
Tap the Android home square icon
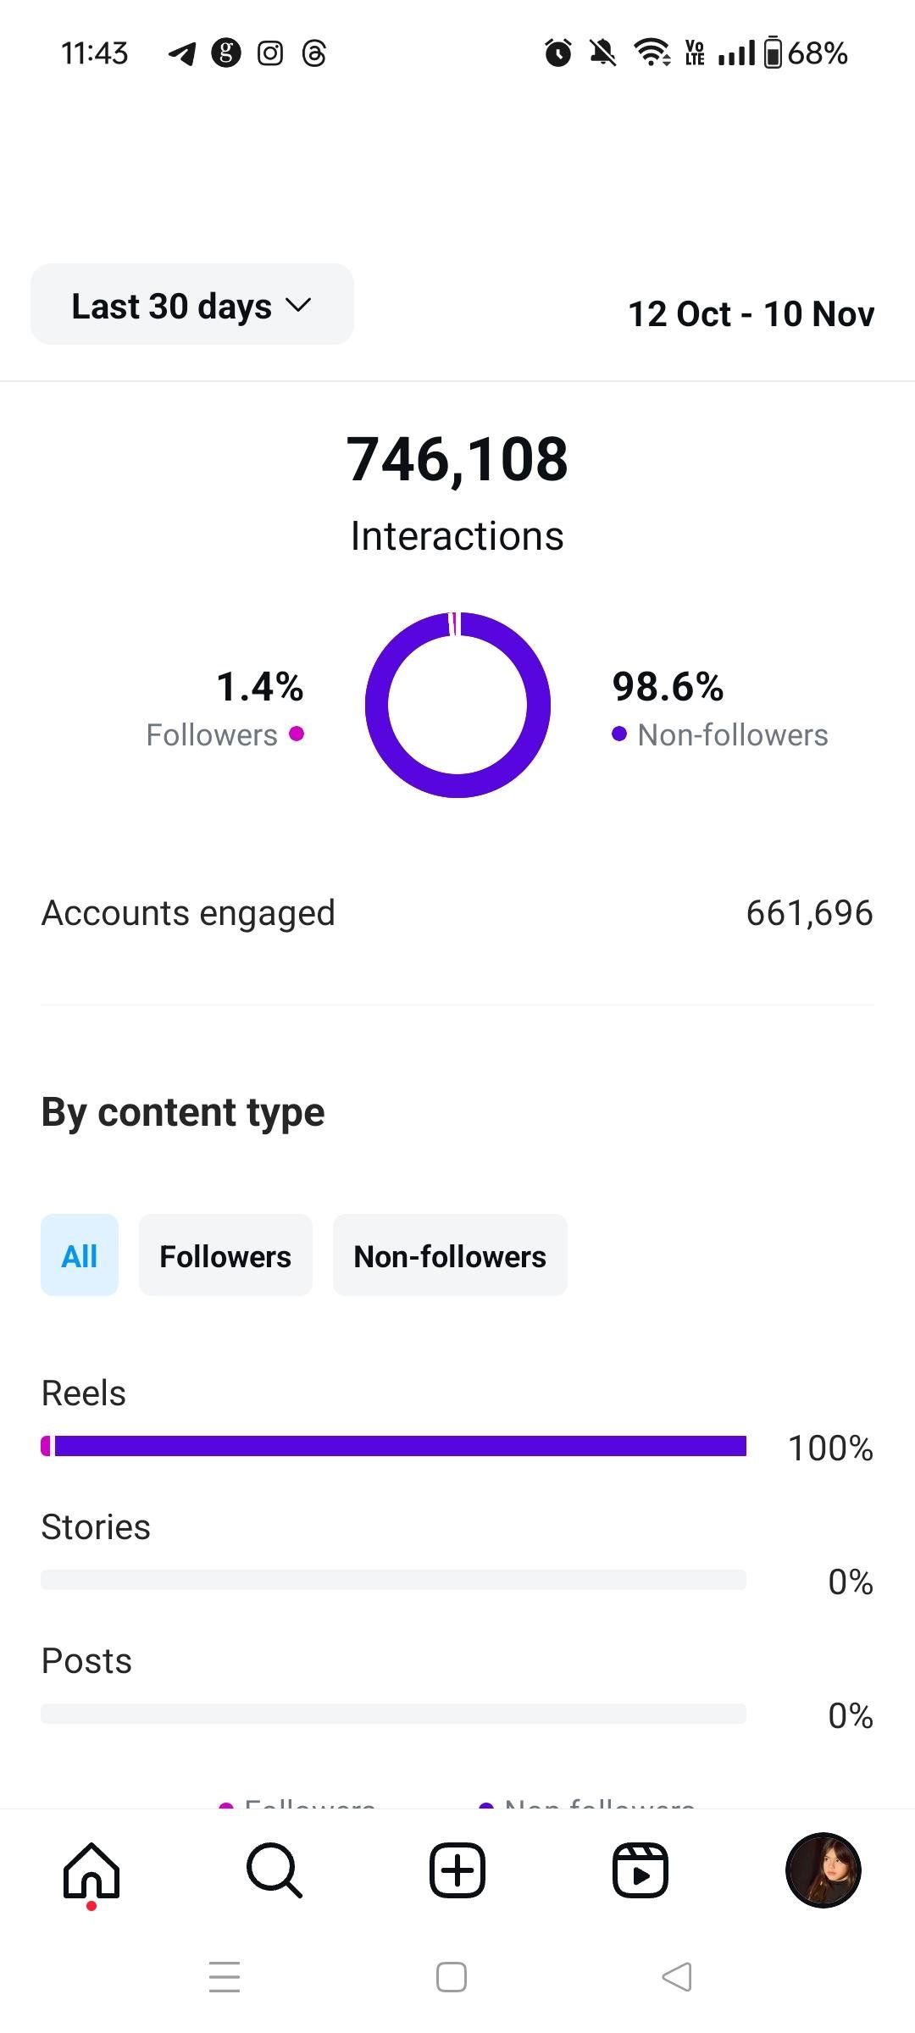click(x=452, y=1977)
